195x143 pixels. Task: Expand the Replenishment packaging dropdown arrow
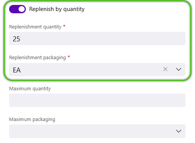178,69
